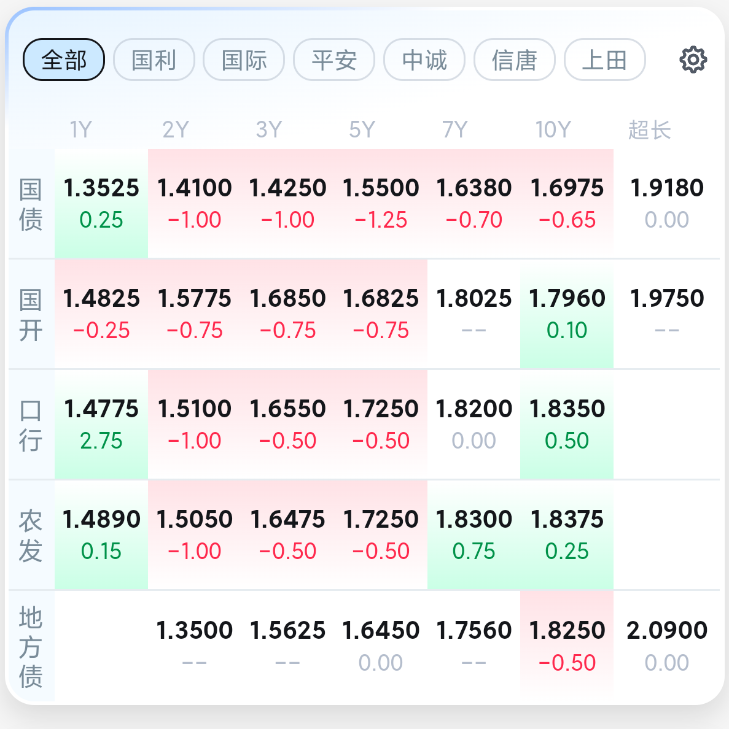This screenshot has height=729, width=729.
Task: Click the 超长 column header
Action: (649, 129)
